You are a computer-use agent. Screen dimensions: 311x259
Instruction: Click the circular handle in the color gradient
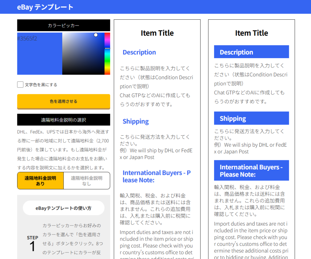click(96, 35)
